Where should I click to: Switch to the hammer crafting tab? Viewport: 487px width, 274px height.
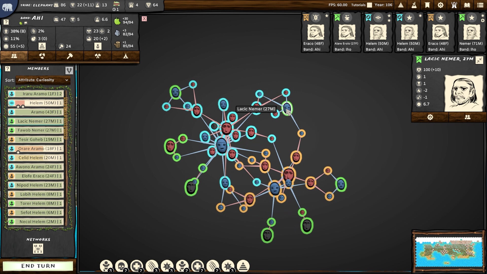pyautogui.click(x=70, y=56)
